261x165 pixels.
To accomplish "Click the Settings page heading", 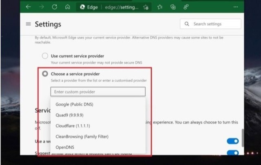I will tap(48, 24).
